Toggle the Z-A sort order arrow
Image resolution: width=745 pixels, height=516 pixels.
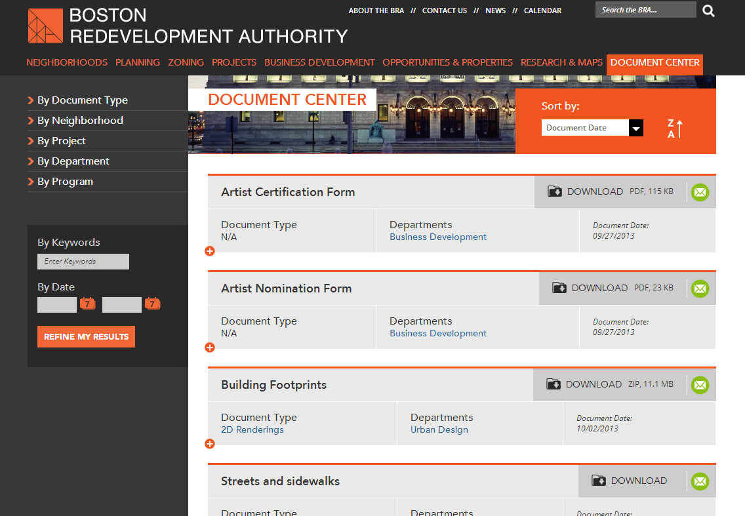tap(675, 129)
